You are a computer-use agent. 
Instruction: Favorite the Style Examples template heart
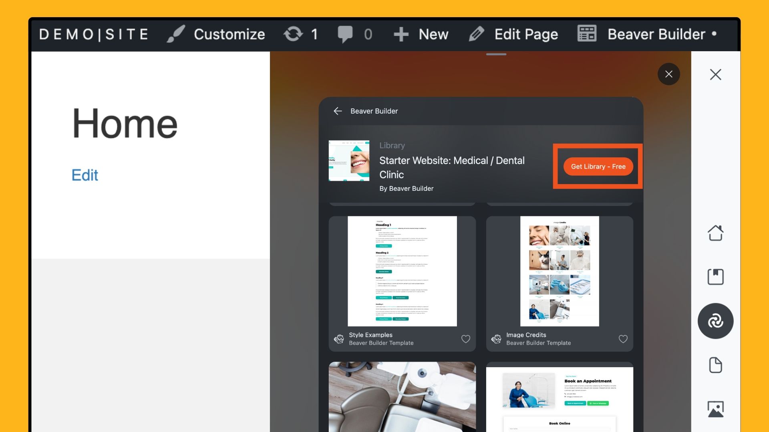(x=465, y=339)
